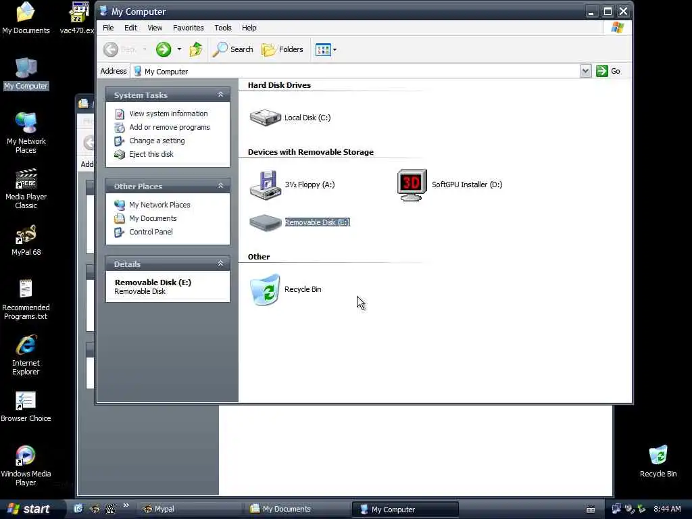Click the My Computer title bar icon
Screen dimensions: 692x519
pos(103,11)
